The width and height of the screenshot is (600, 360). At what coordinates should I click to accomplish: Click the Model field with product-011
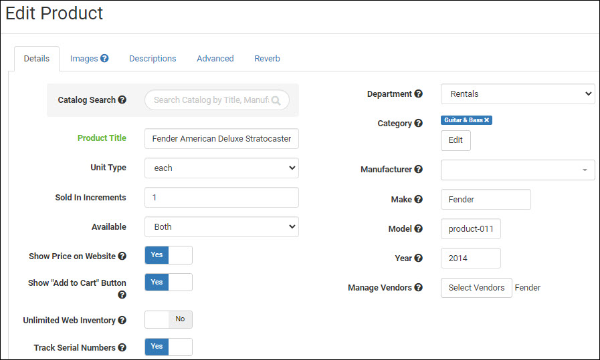pos(471,228)
